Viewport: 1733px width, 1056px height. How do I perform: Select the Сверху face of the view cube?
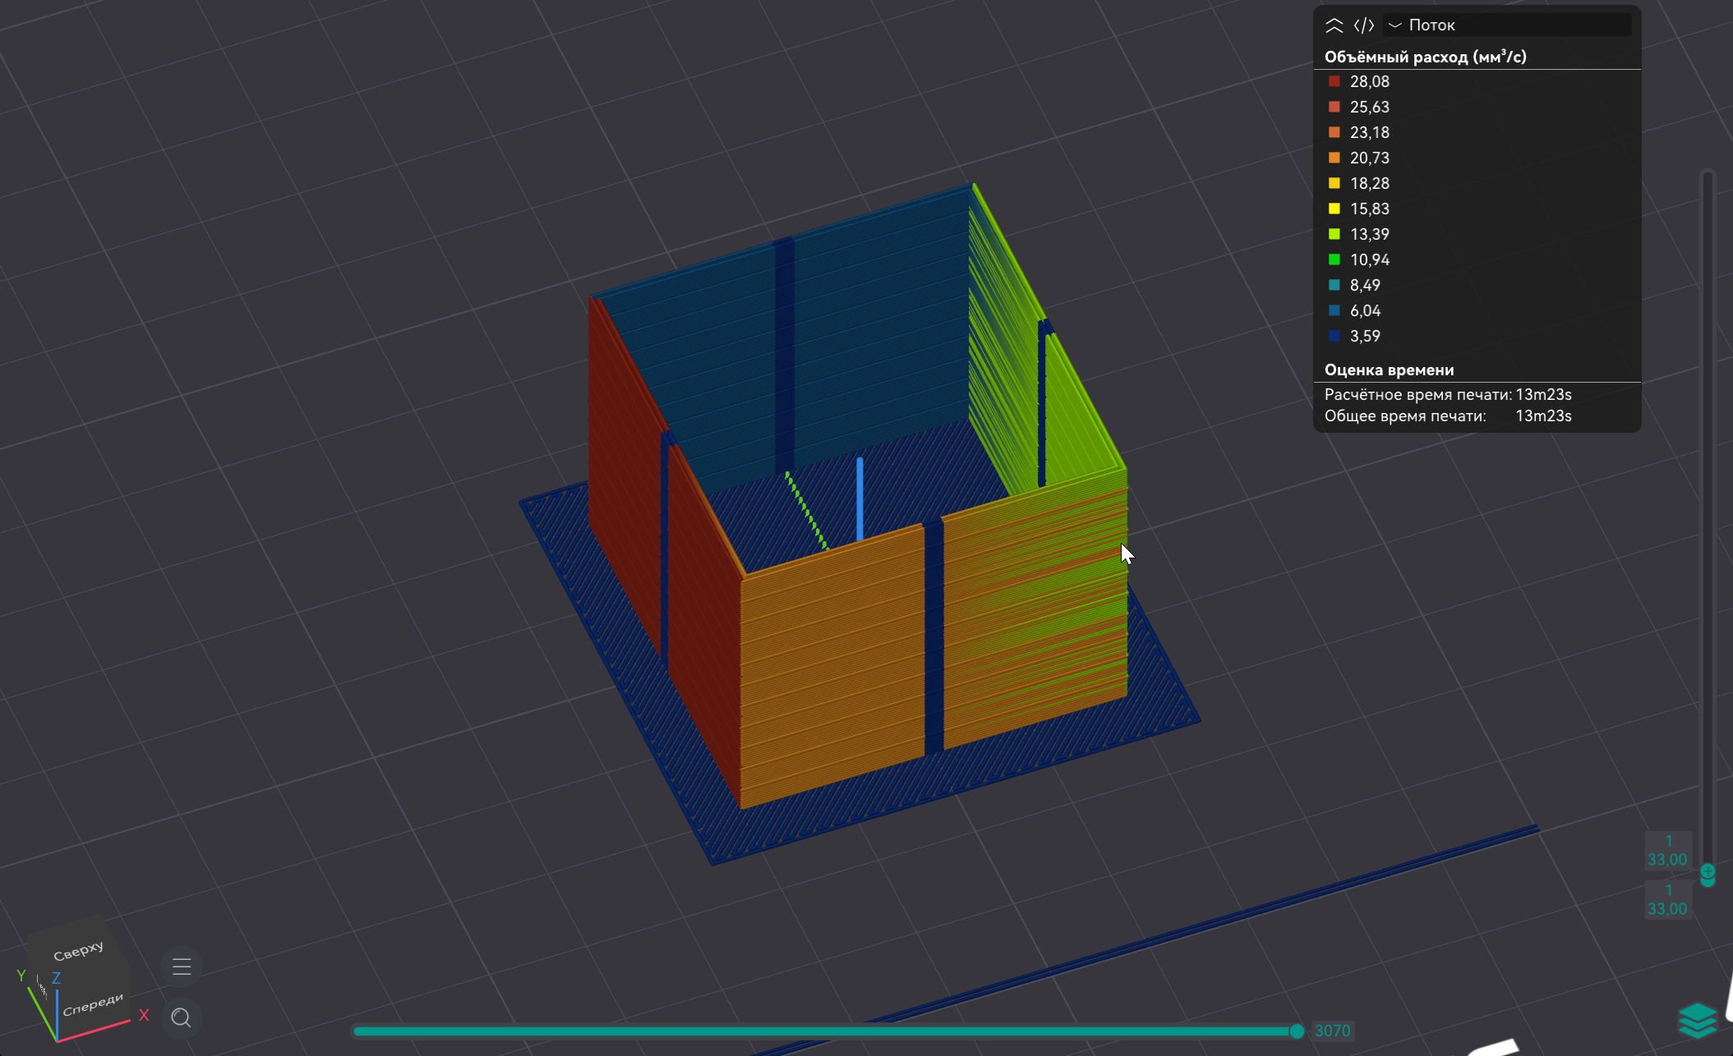tap(78, 951)
